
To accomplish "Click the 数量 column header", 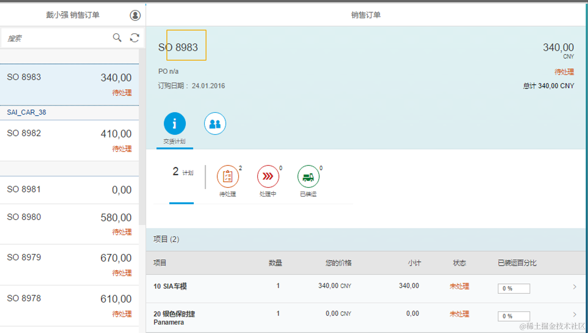I will pyautogui.click(x=276, y=263).
